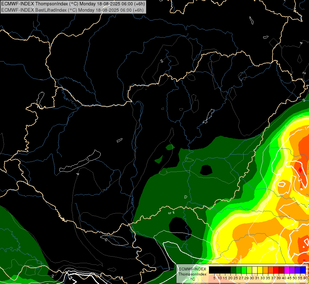
Task: Pick the magenta 40–45 legend swatch
Action: 287,270
